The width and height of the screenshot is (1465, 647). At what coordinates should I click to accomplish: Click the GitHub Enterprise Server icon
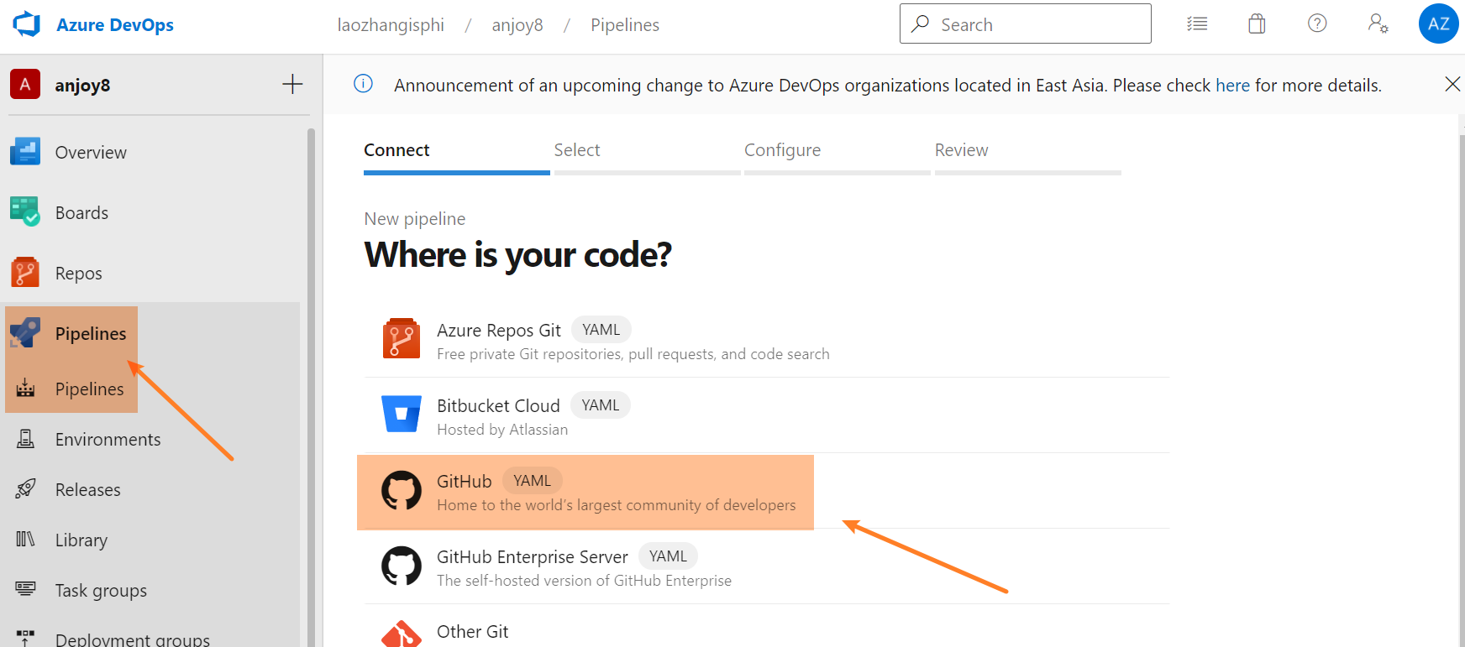click(402, 566)
